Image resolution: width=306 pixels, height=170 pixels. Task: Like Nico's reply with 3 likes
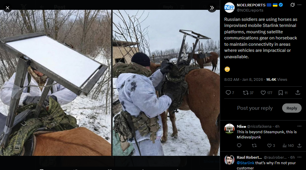pos(271,146)
